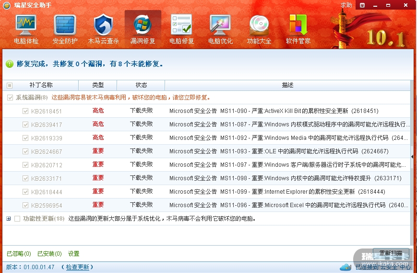Screen dimensions: 417x273
Task: Click the 版本：01.00.01.47 version text
Action: coord(30,267)
